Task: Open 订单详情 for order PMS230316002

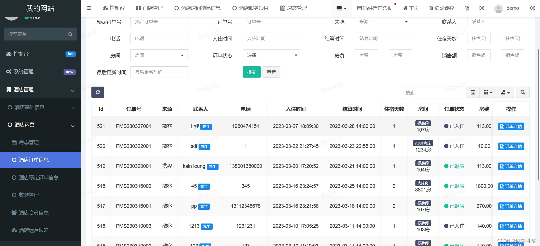Action: 511,186
